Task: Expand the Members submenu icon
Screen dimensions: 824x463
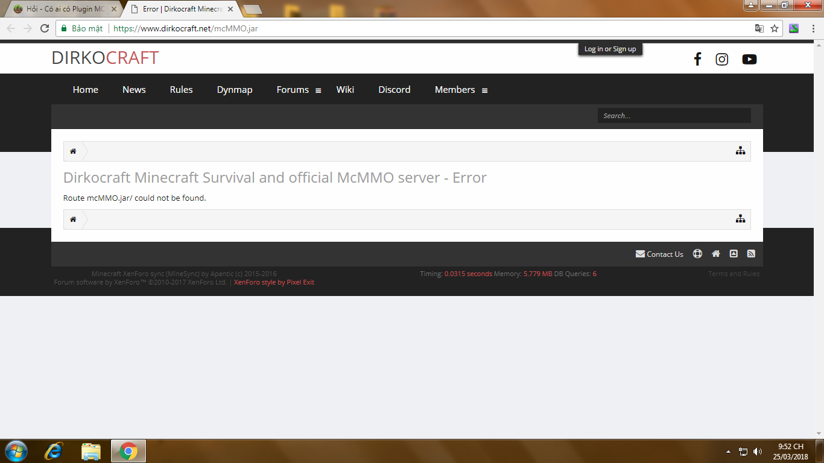Action: coord(484,90)
